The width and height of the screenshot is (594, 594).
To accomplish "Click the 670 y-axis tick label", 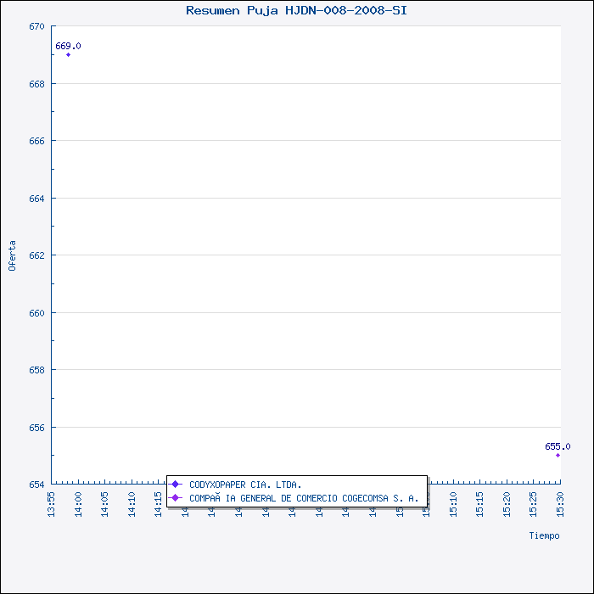I will pos(36,26).
